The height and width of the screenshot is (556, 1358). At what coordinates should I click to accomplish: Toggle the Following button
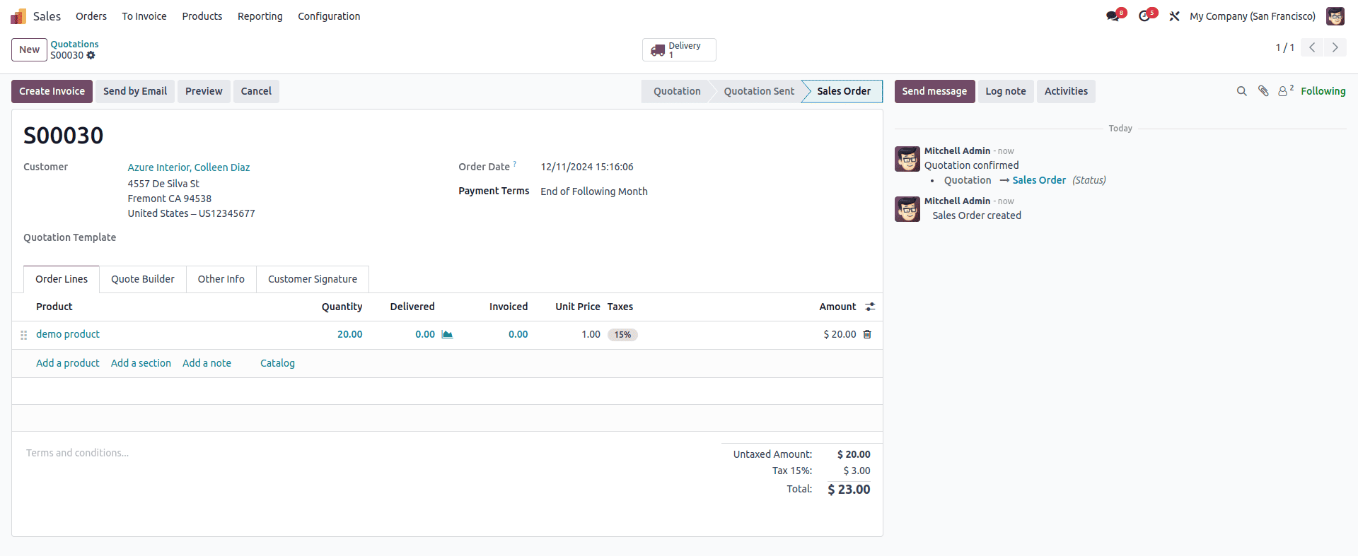point(1323,91)
